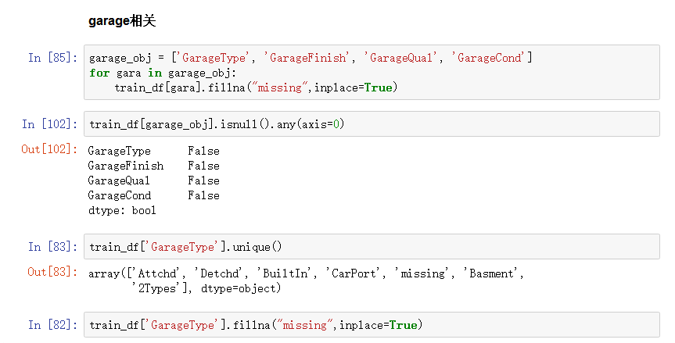Click the '2Types' dtype=object output line

click(x=206, y=288)
